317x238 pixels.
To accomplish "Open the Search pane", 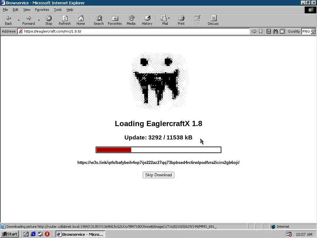I will pyautogui.click(x=99, y=20).
